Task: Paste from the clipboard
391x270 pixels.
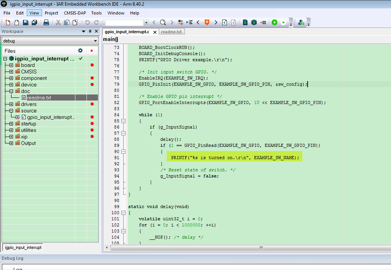Action: point(74,22)
